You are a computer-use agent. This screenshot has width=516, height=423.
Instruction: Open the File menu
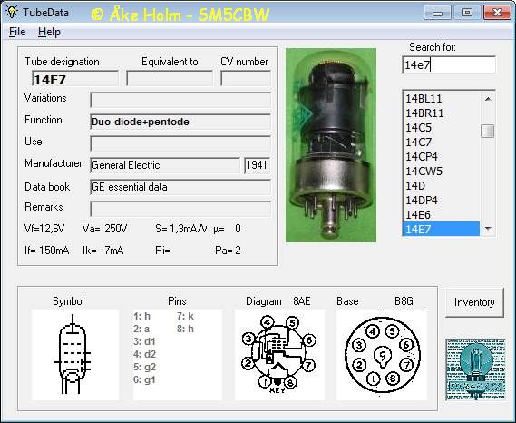[17, 32]
